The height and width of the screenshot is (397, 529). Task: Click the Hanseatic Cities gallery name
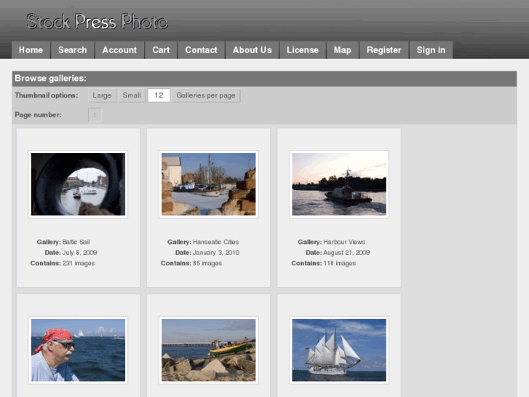[x=216, y=242]
